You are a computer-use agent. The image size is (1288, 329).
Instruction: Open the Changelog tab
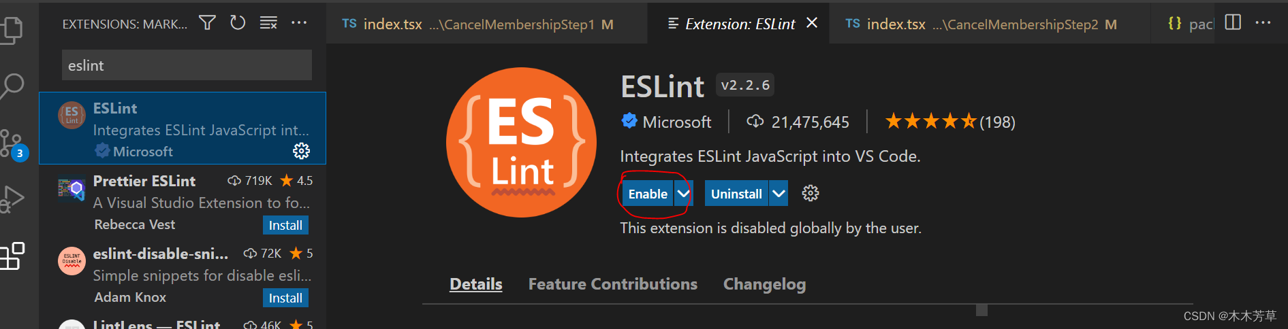coord(764,284)
